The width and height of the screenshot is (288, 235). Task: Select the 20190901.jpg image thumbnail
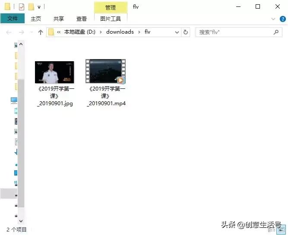(x=54, y=72)
